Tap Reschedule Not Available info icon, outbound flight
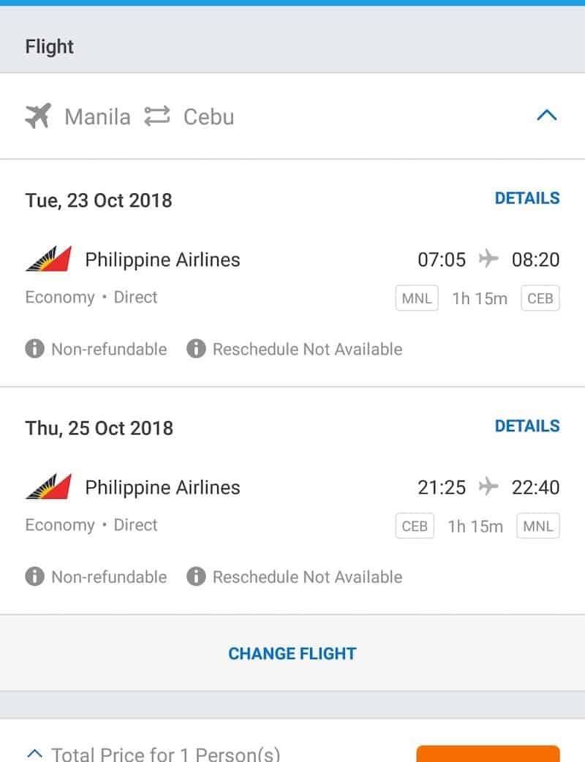The height and width of the screenshot is (762, 585). click(x=196, y=349)
